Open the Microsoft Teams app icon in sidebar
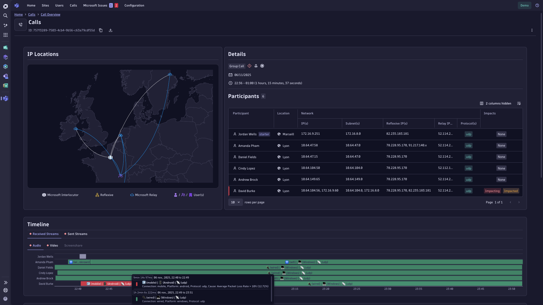The image size is (543, 305). pos(5,98)
